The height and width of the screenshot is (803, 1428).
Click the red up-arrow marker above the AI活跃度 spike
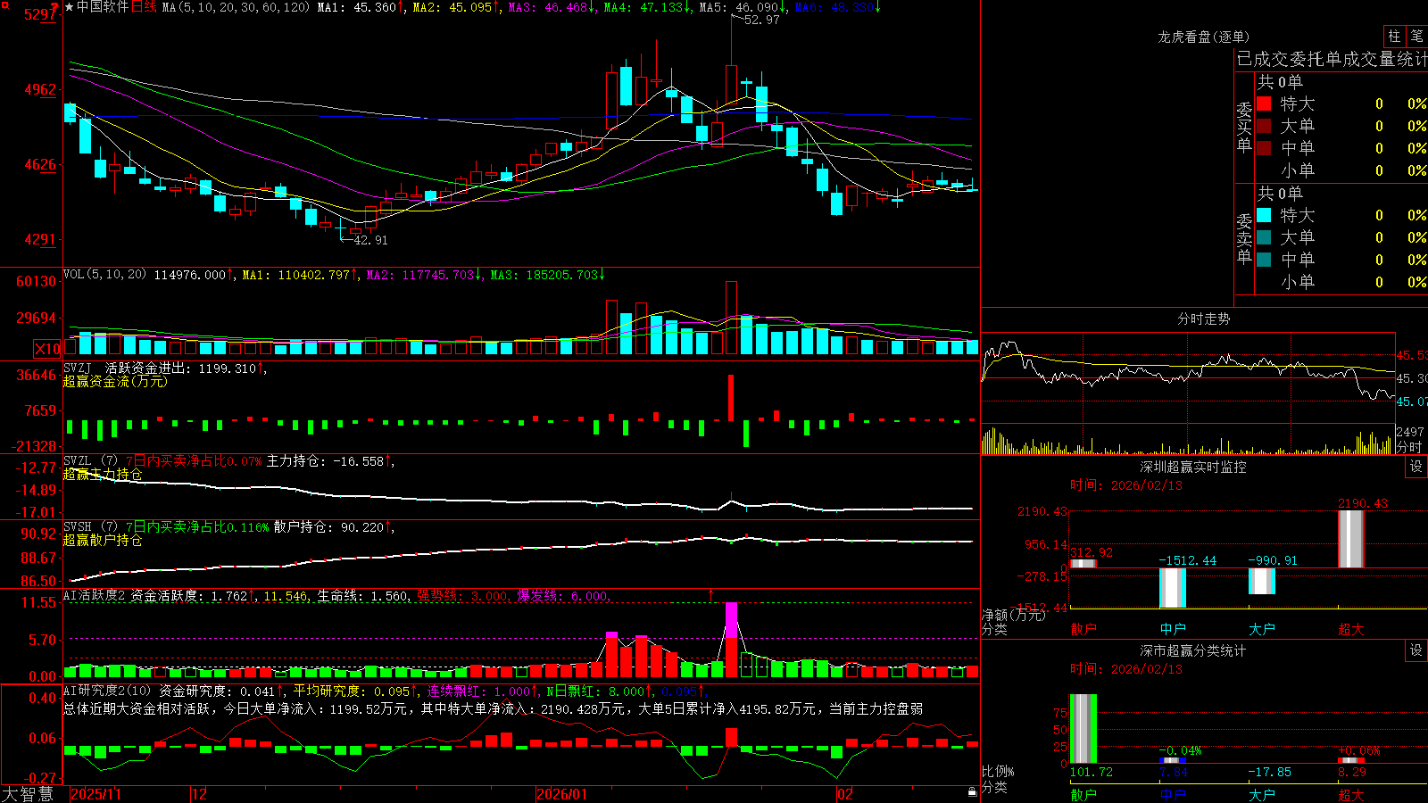click(711, 594)
